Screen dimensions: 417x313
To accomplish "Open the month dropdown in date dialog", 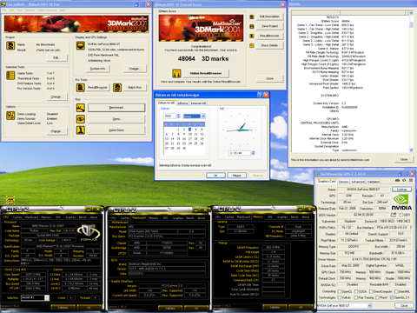I will [203, 117].
